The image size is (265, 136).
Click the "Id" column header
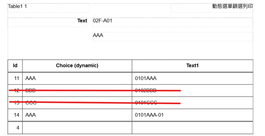coord(15,66)
